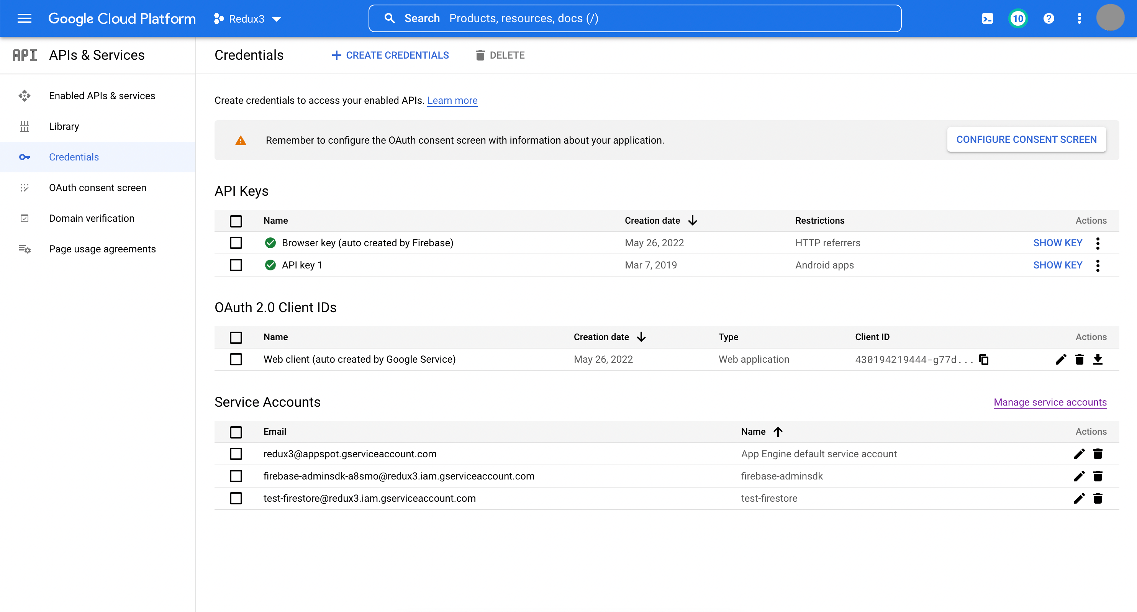1137x612 pixels.
Task: Activate Cloud Shell icon
Action: click(x=987, y=18)
